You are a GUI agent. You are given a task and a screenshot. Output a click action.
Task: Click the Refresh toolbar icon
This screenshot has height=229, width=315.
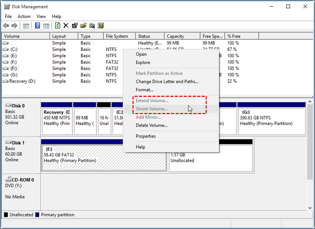(x=57, y=26)
